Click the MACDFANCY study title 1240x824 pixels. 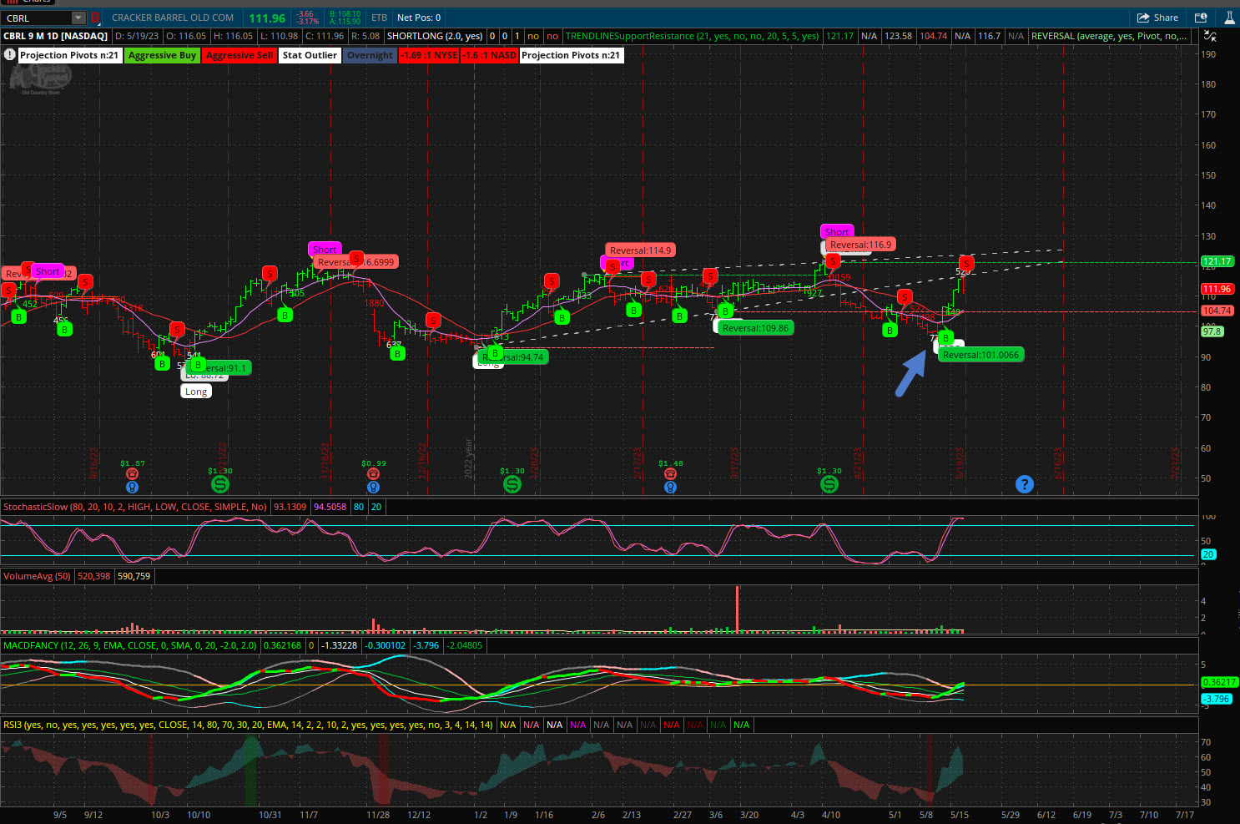[x=129, y=645]
